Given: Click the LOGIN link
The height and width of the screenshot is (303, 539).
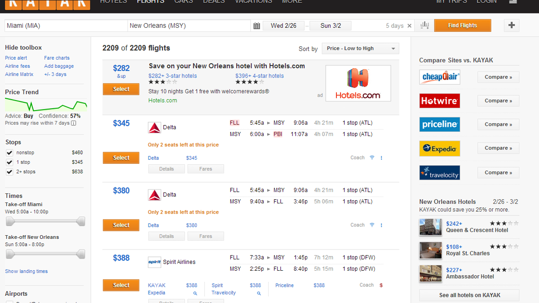Looking at the screenshot, I should pyautogui.click(x=486, y=2).
